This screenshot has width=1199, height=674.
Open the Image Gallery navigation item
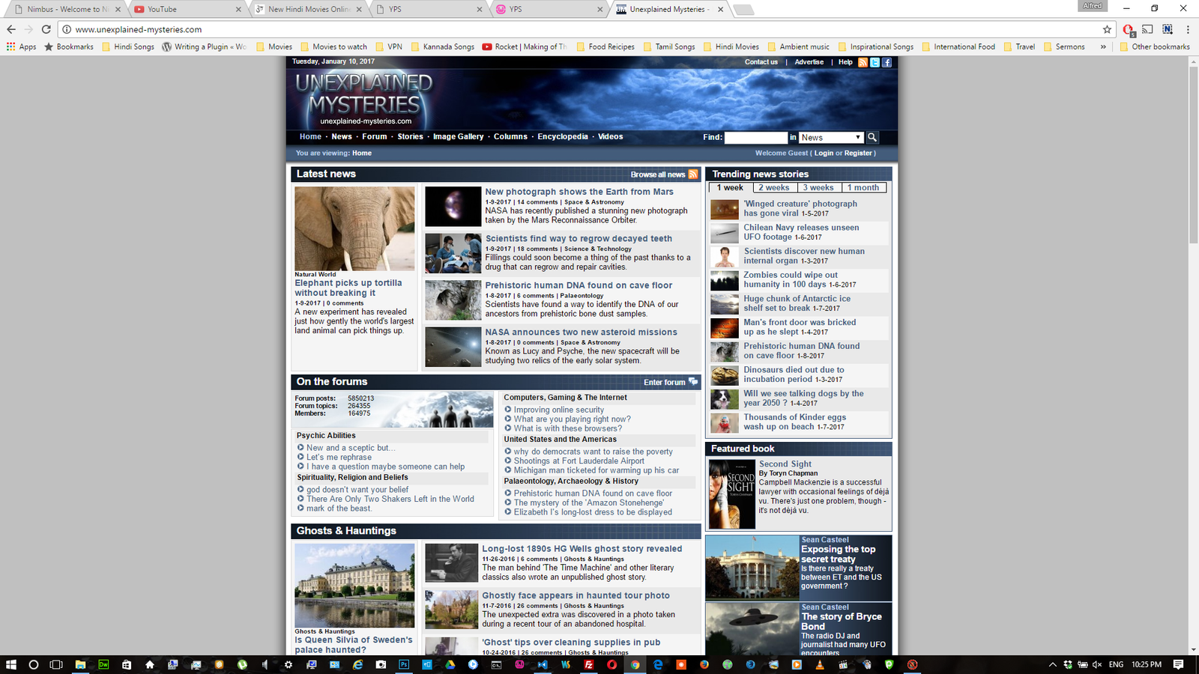pyautogui.click(x=458, y=137)
